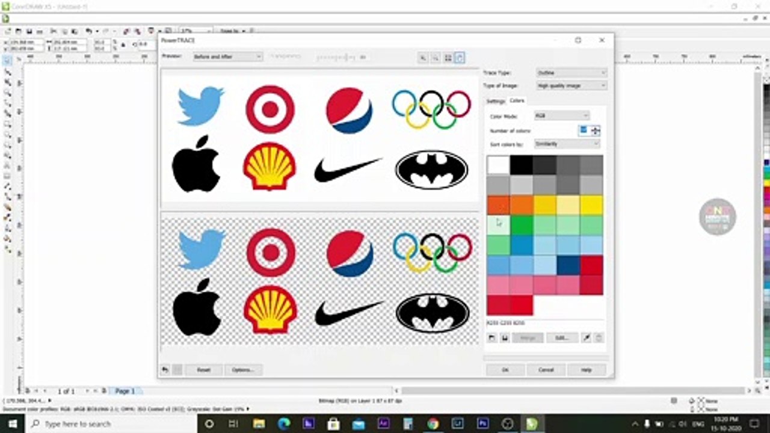Screen dimensions: 770x433
Task: Switch to the Colors tab
Action: pos(517,101)
